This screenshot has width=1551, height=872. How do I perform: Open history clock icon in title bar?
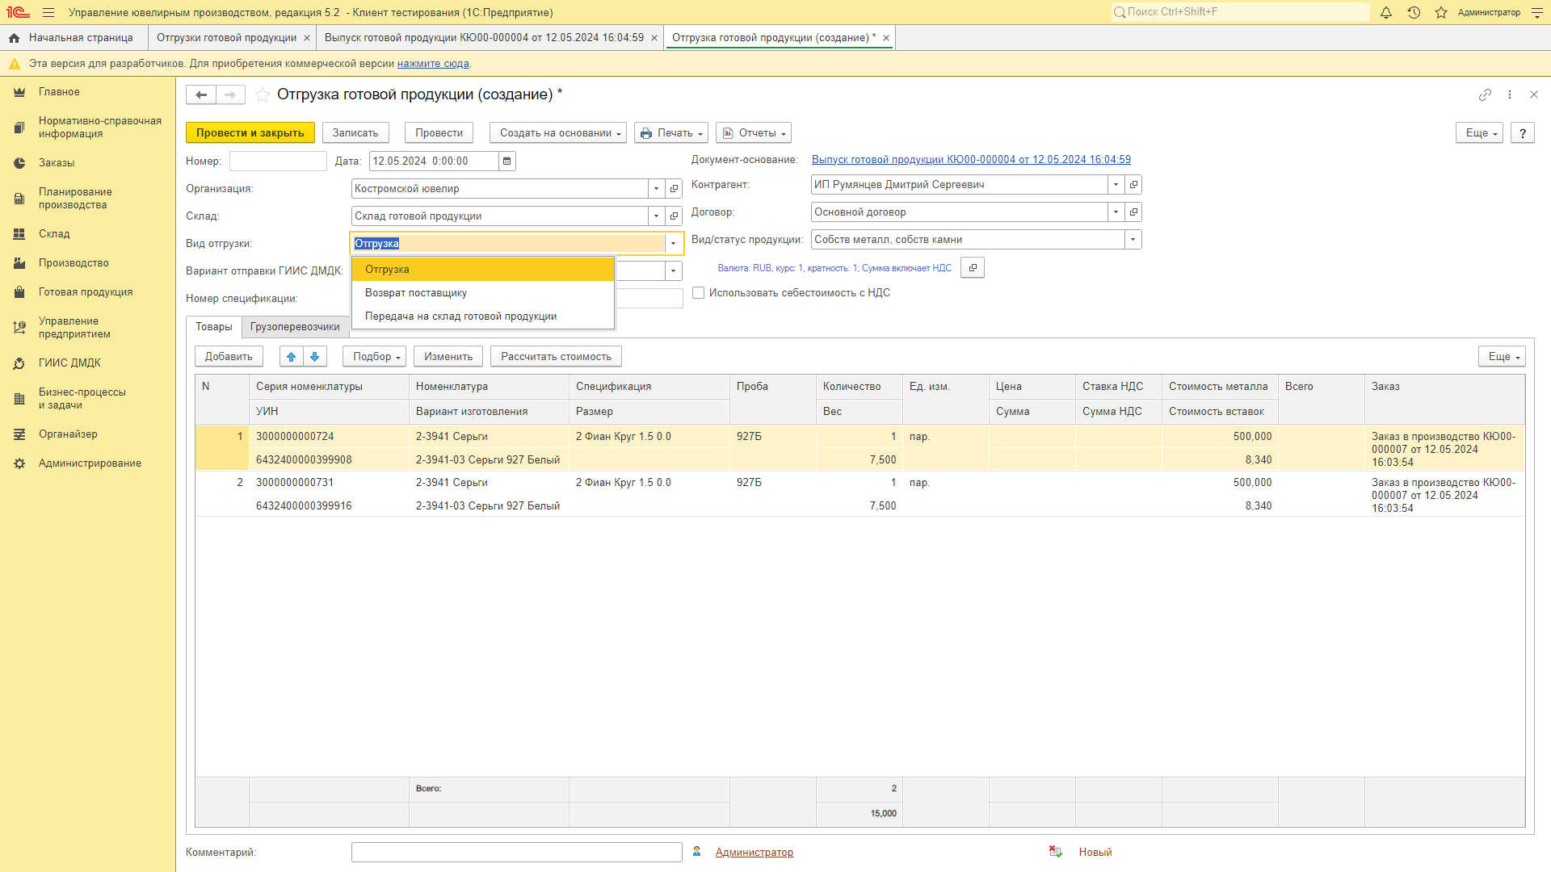coord(1414,12)
